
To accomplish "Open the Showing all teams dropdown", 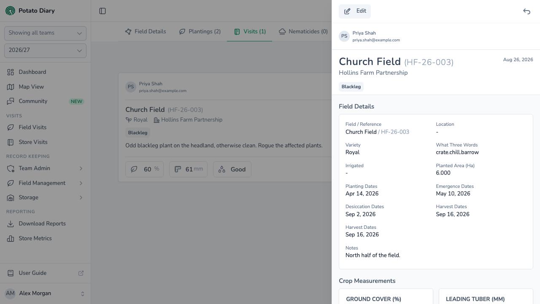I will point(45,33).
